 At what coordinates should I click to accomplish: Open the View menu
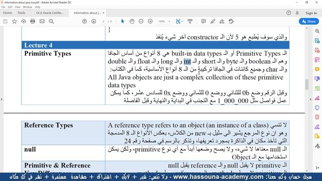pyautogui.click(x=18, y=7)
